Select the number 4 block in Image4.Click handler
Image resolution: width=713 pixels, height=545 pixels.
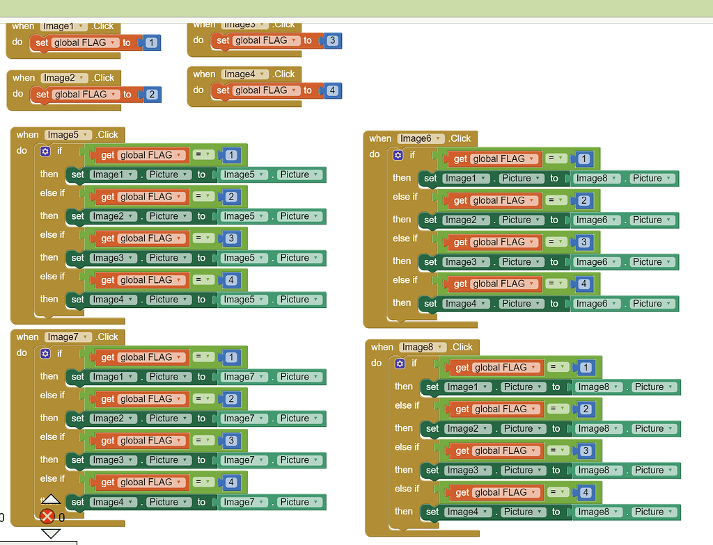[x=332, y=90]
